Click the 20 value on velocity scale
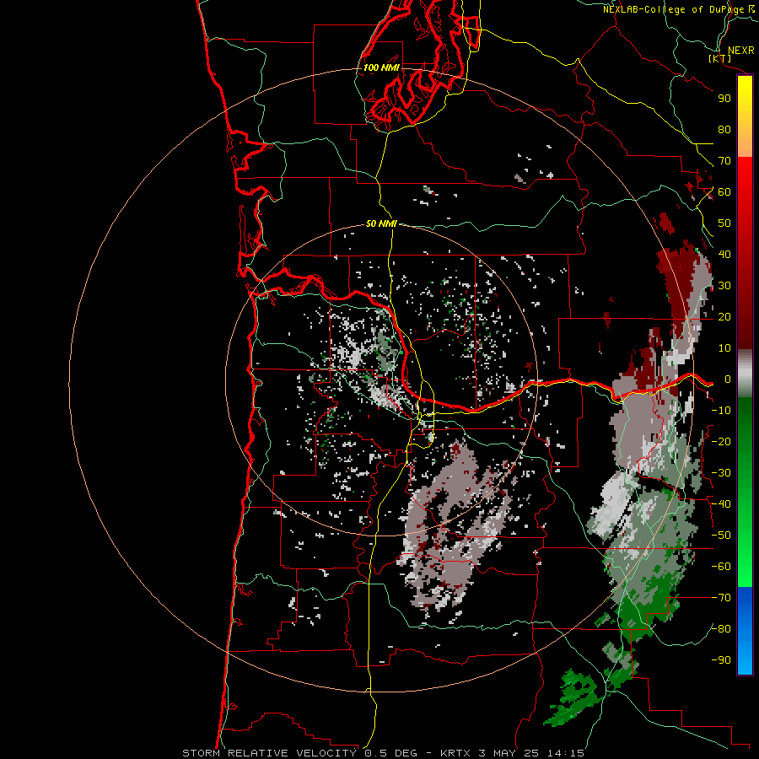 tap(724, 317)
